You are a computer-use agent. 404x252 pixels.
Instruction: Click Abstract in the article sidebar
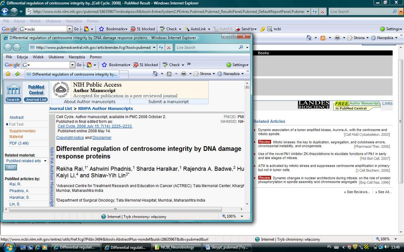17,117
